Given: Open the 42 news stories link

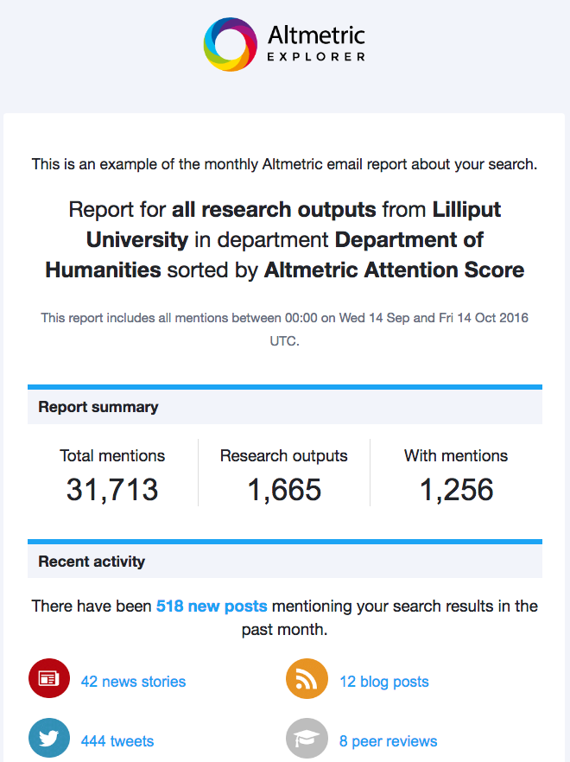Looking at the screenshot, I should pyautogui.click(x=133, y=682).
